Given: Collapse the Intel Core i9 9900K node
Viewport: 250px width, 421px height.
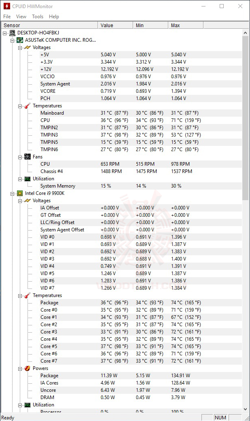Looking at the screenshot, I should pyautogui.click(x=12, y=194).
